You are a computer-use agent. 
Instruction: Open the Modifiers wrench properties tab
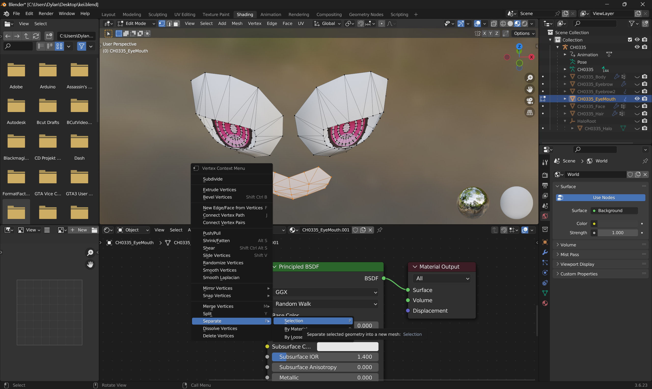point(545,252)
